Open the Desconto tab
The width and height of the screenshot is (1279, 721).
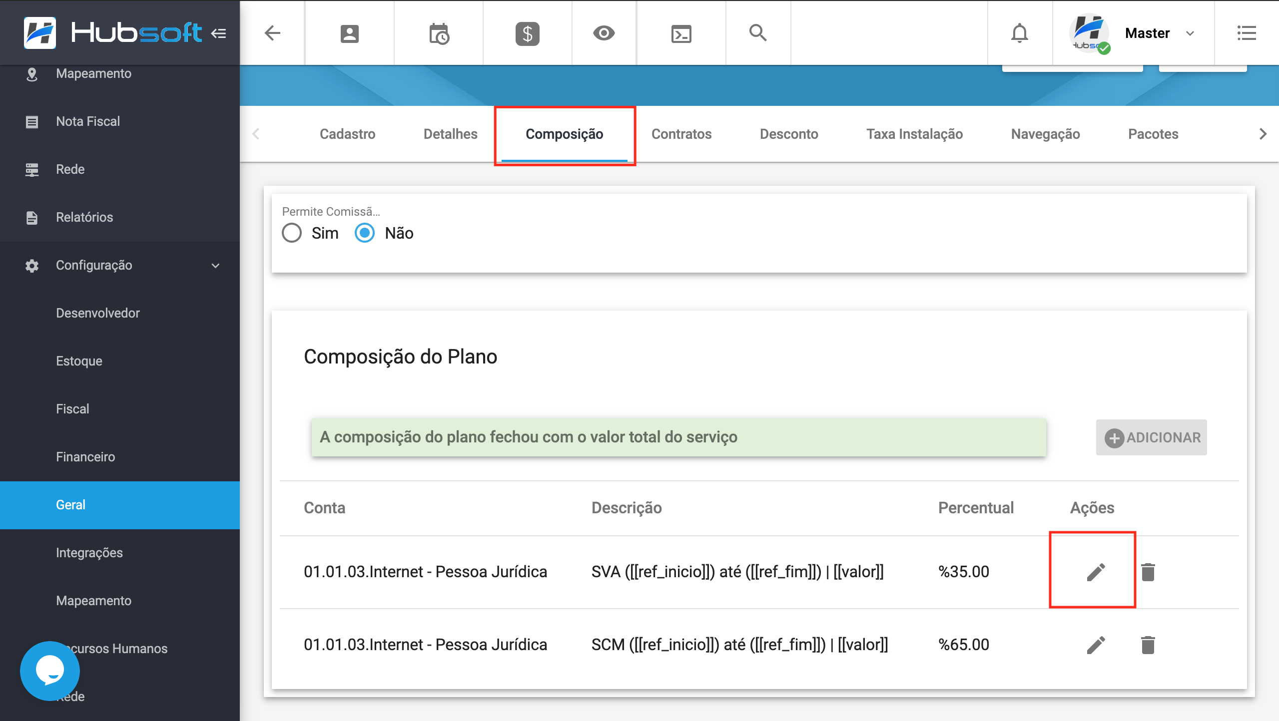click(x=789, y=134)
